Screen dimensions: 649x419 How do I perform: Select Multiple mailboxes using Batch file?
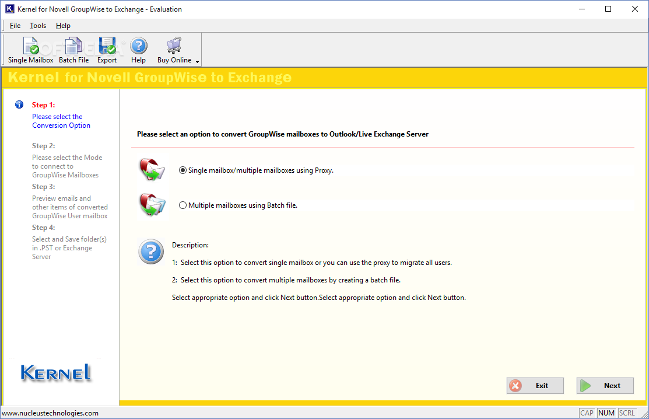click(238, 205)
